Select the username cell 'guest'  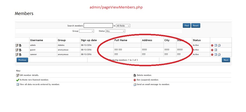(33, 50)
